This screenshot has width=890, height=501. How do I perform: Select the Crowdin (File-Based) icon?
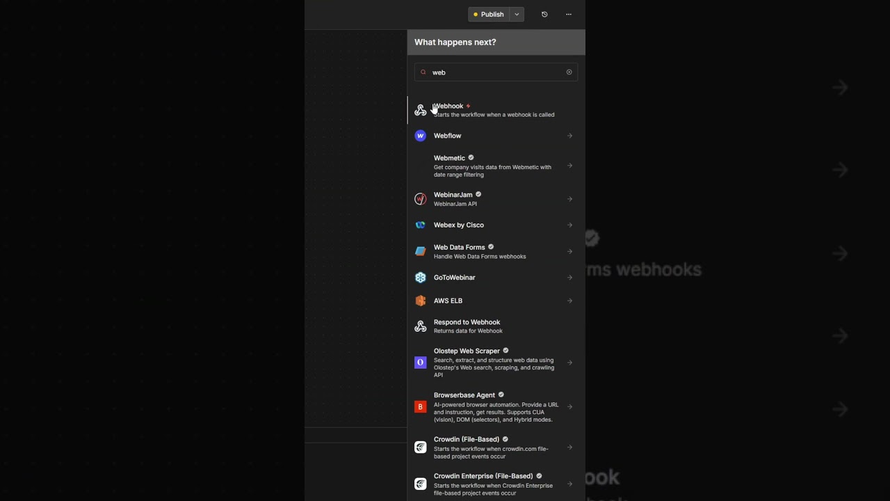(x=420, y=447)
